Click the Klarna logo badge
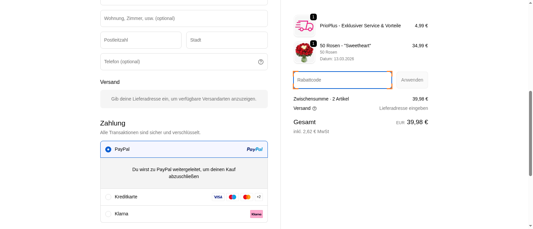Viewport: 533px width, 229px height. tap(257, 214)
